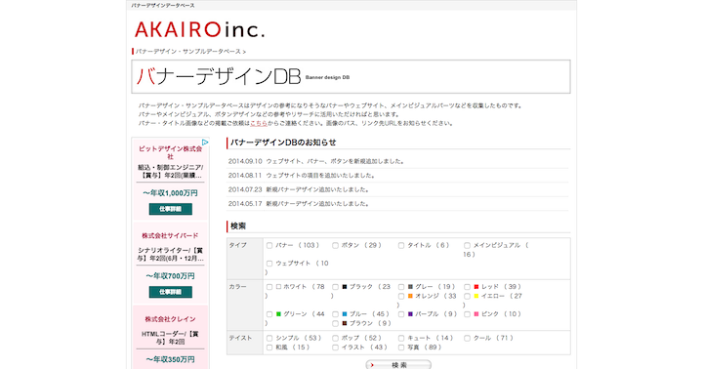Click the バナーデザインデータベース top header text
703x369 pixels.
(x=163, y=6)
